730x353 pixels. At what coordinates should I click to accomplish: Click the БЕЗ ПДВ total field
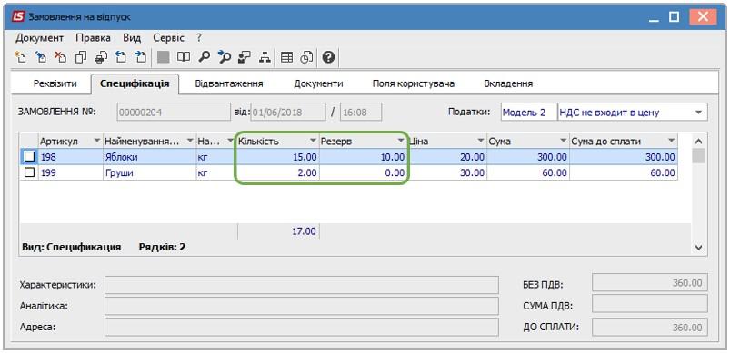(x=650, y=283)
